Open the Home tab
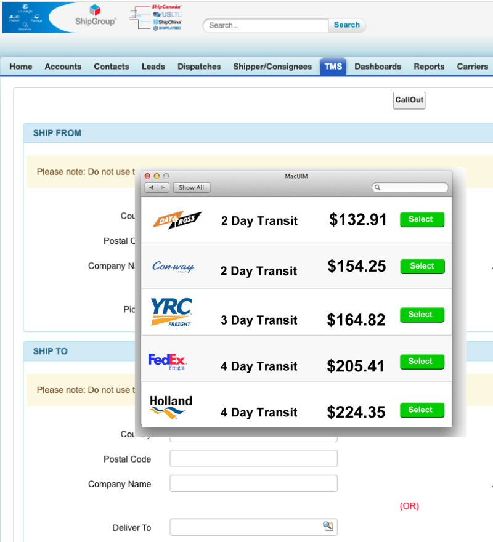Screen dimensions: 493x542 point(21,67)
